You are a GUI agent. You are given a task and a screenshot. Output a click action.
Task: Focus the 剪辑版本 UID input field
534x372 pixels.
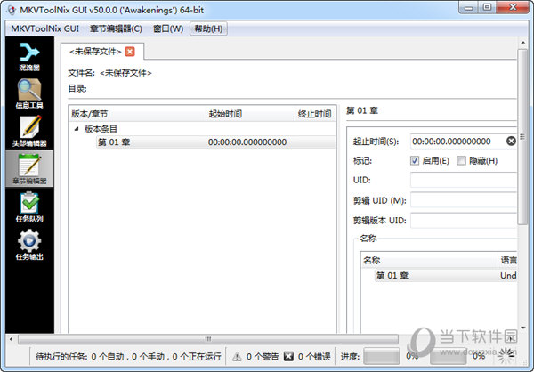click(x=464, y=221)
